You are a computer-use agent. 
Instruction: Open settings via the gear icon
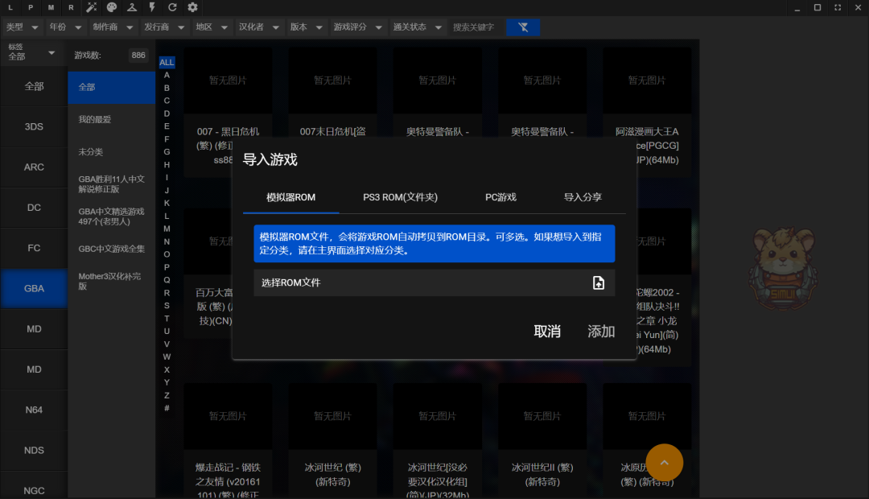coord(192,7)
